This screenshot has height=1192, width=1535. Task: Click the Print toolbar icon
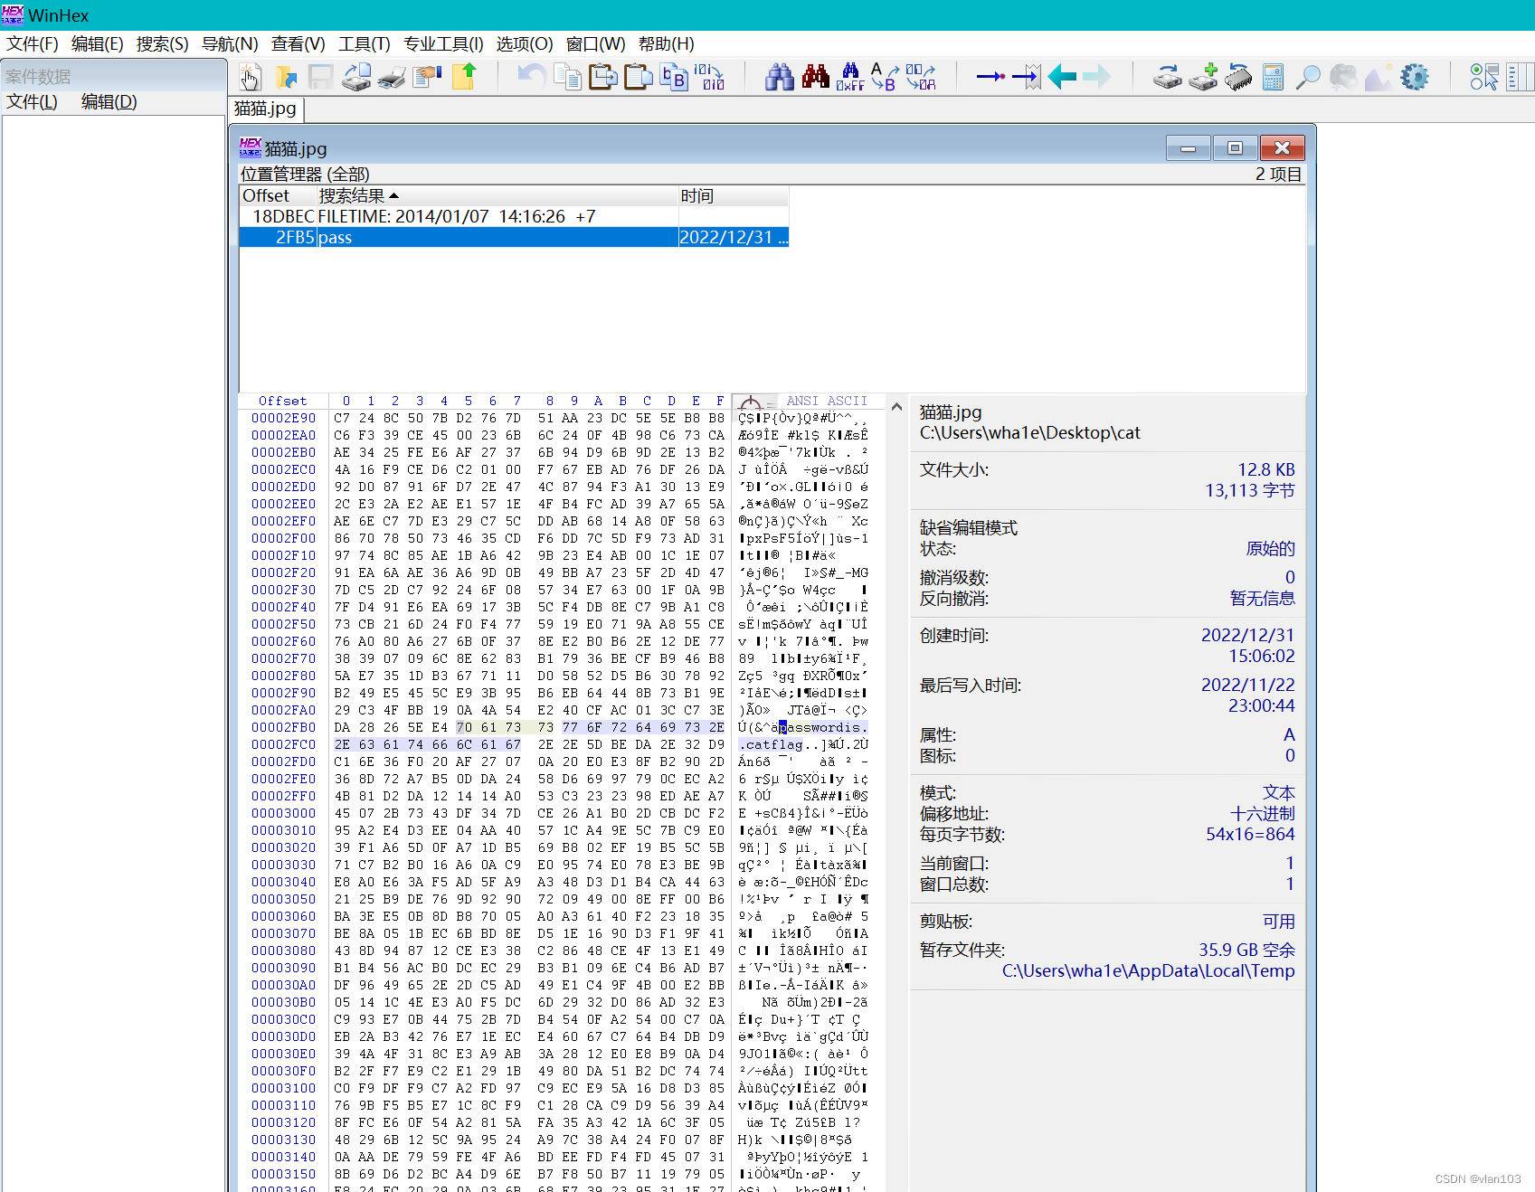[392, 77]
